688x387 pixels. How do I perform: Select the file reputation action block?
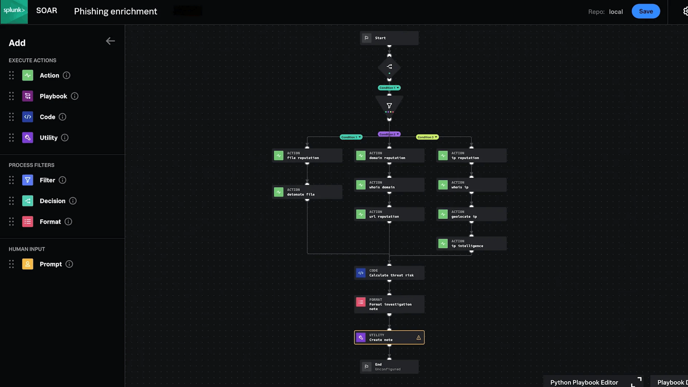pyautogui.click(x=307, y=156)
